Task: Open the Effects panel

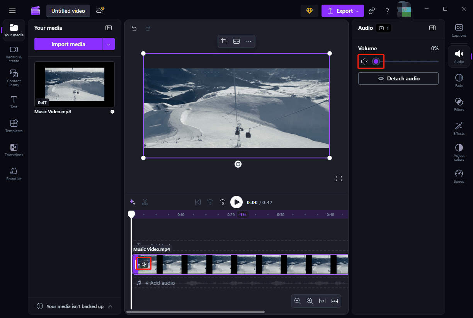Action: 459,128
